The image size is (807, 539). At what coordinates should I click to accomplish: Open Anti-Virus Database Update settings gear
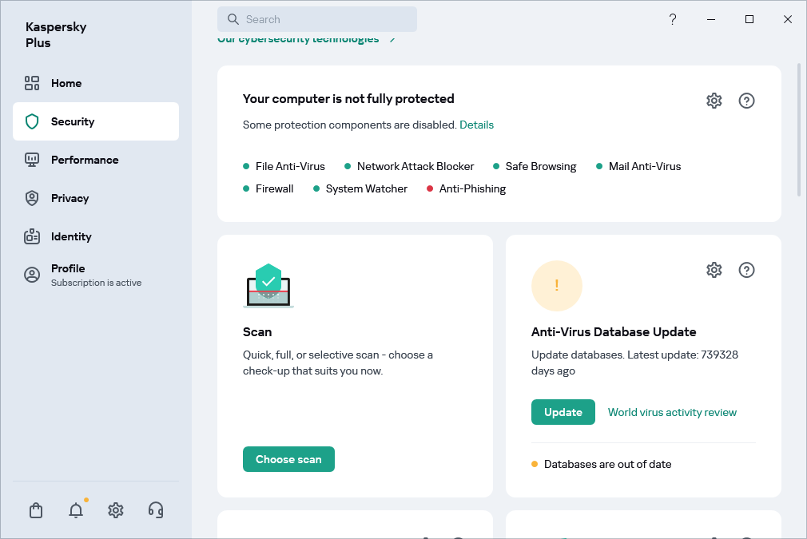click(x=714, y=270)
